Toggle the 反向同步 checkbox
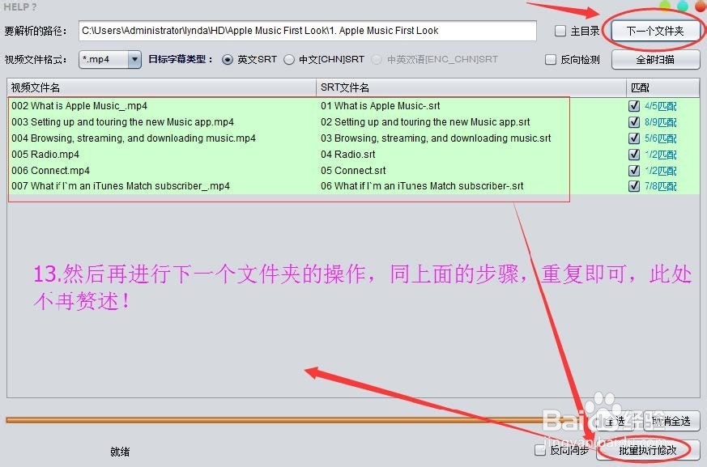Image resolution: width=707 pixels, height=467 pixels. tap(539, 450)
